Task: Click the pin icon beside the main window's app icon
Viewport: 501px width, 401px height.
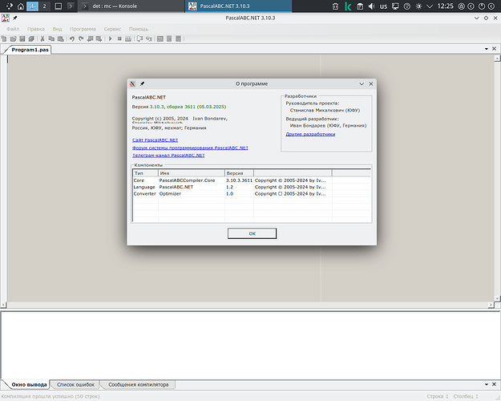Action: (x=14, y=18)
